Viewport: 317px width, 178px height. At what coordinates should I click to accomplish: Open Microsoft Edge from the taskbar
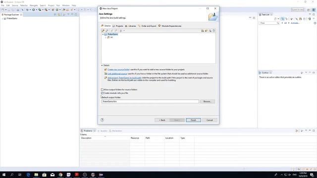coord(28,175)
